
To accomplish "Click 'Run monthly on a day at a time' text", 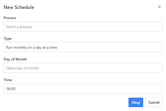I will [31, 47].
